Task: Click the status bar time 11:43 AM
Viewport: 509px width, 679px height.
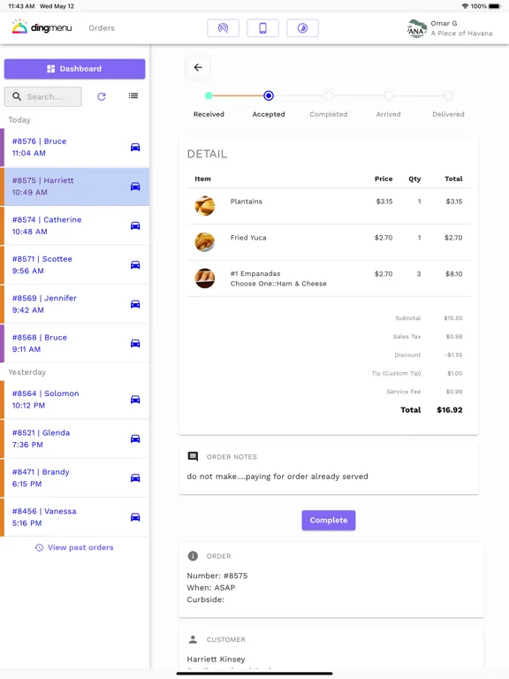Action: (21, 6)
